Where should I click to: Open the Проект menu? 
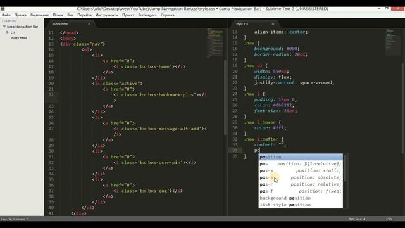(x=128, y=15)
